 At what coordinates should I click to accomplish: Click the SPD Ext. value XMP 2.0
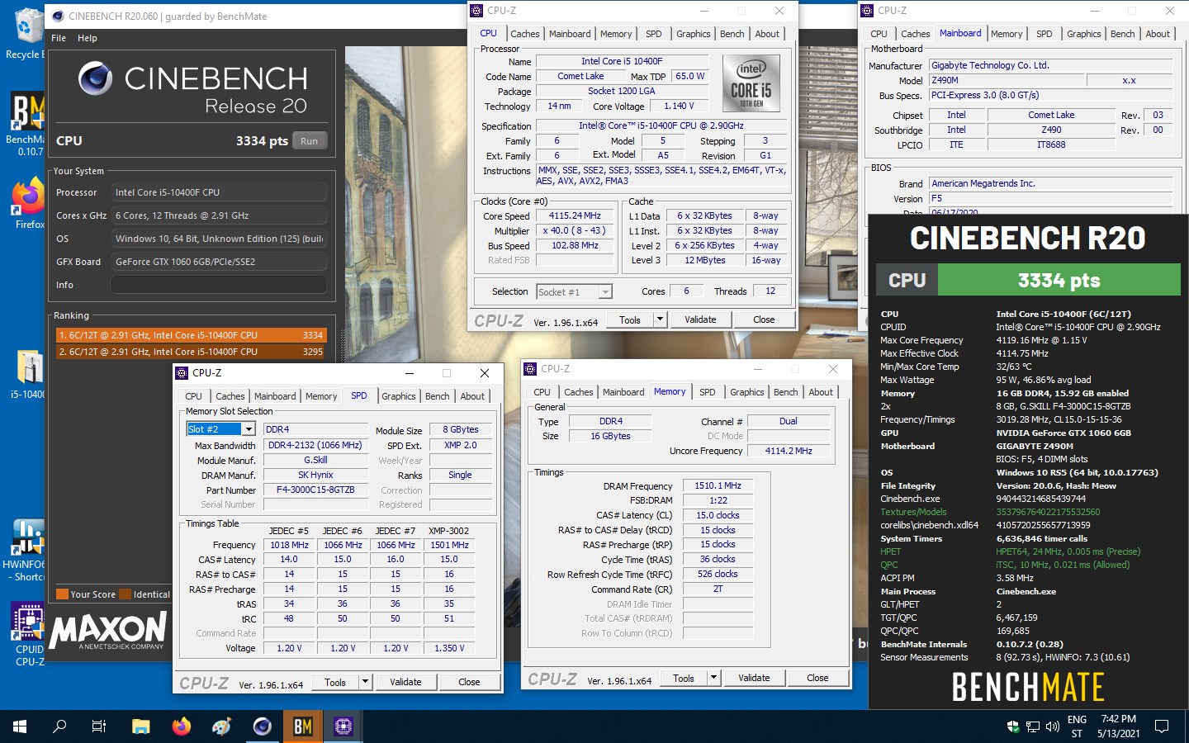point(460,445)
